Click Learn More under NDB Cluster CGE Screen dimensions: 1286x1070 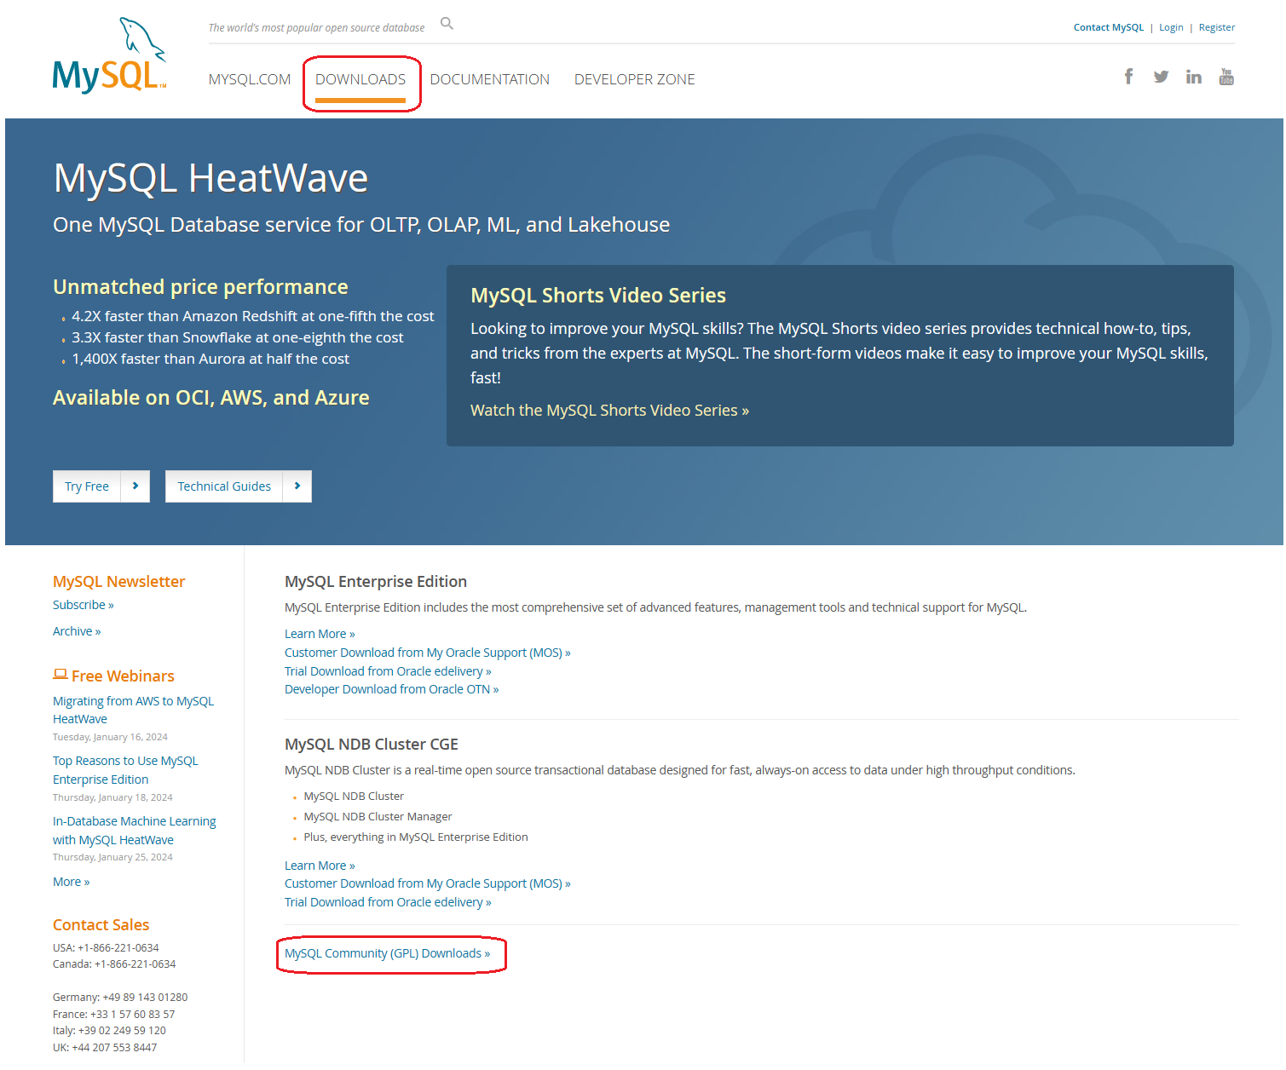(x=320, y=866)
